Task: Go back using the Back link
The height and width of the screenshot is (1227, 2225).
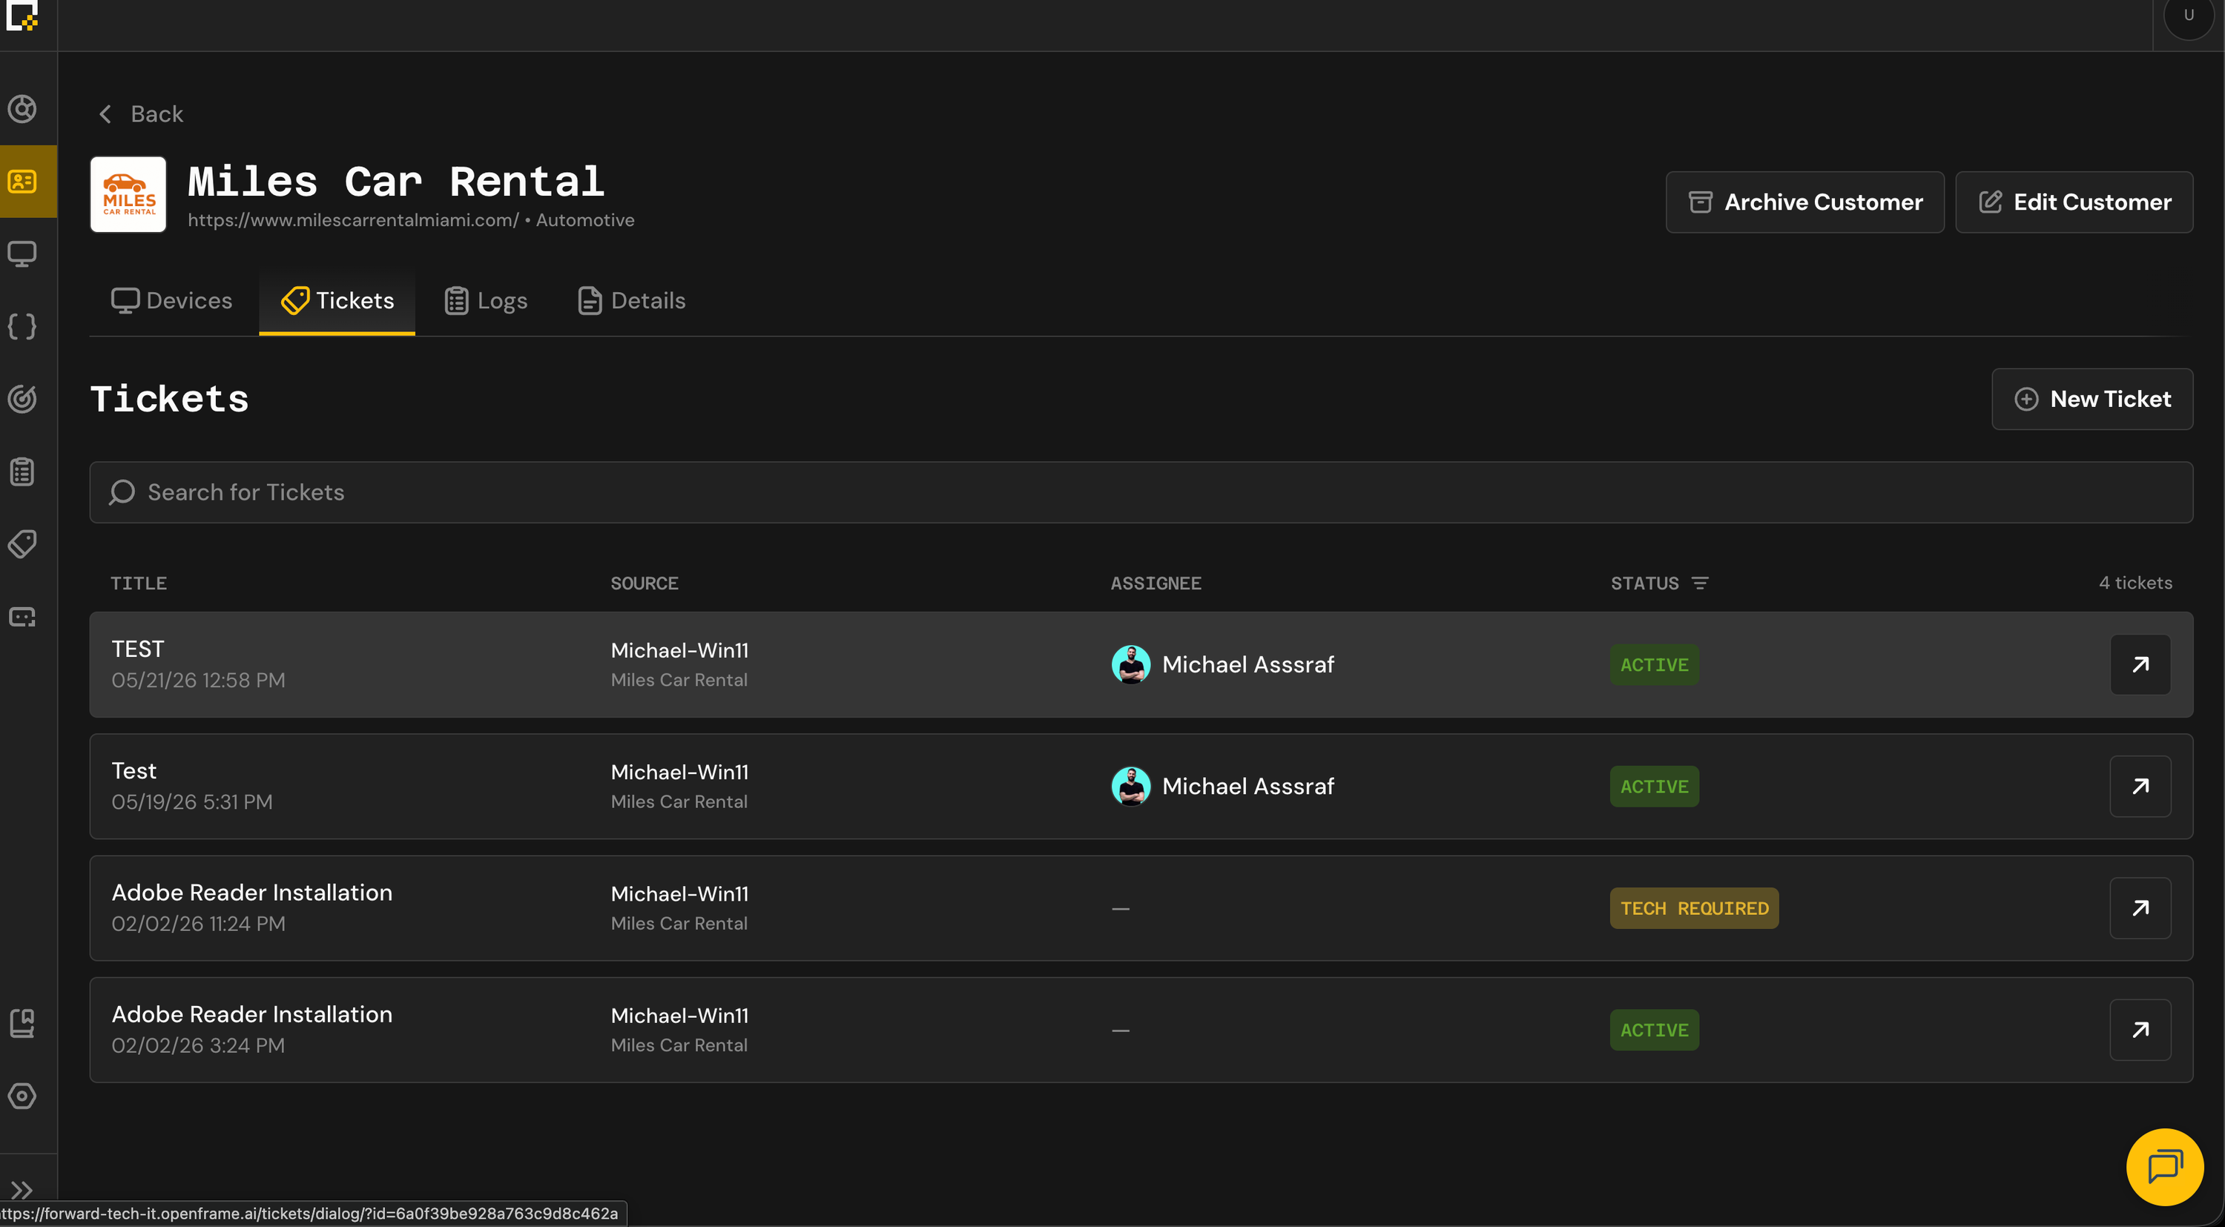Action: 140,114
